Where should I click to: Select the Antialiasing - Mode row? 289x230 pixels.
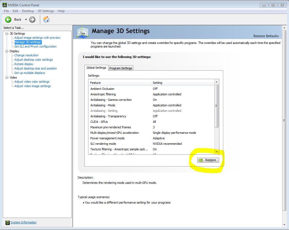pos(151,106)
